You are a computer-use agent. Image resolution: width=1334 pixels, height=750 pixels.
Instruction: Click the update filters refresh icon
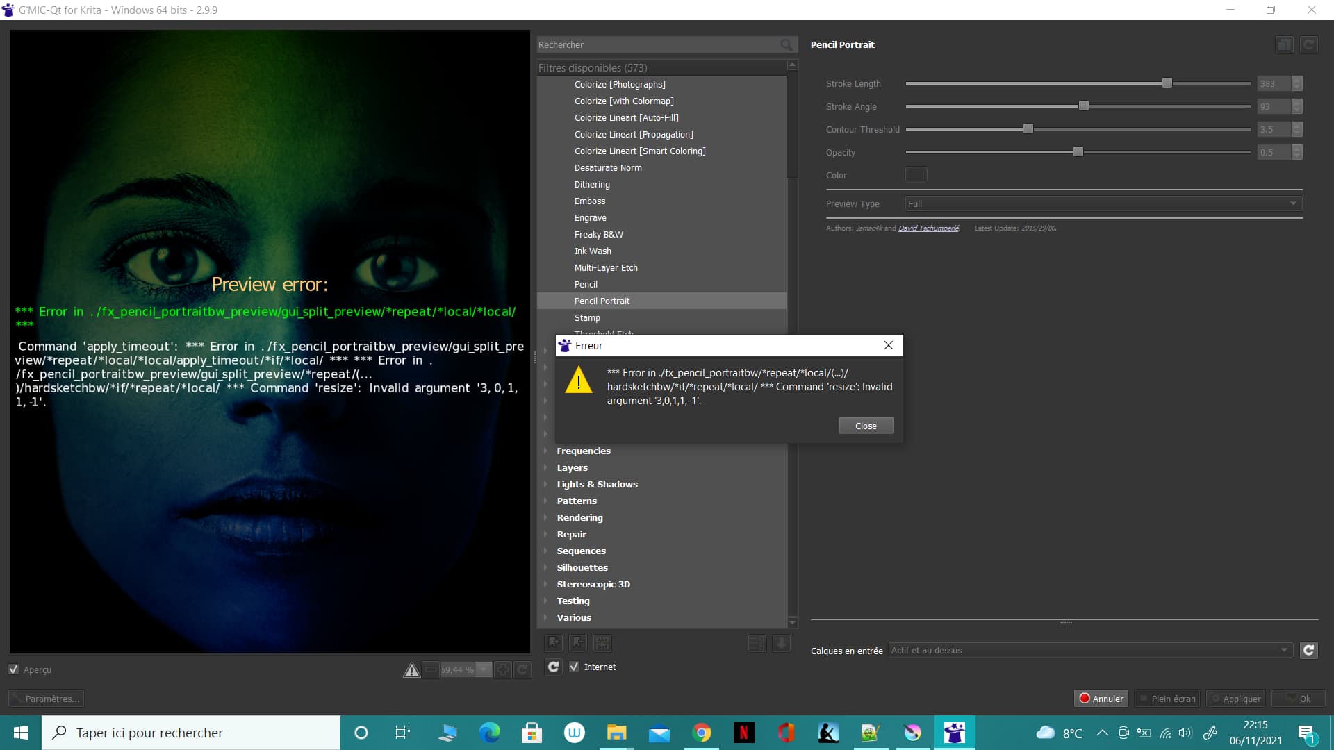coord(553,667)
